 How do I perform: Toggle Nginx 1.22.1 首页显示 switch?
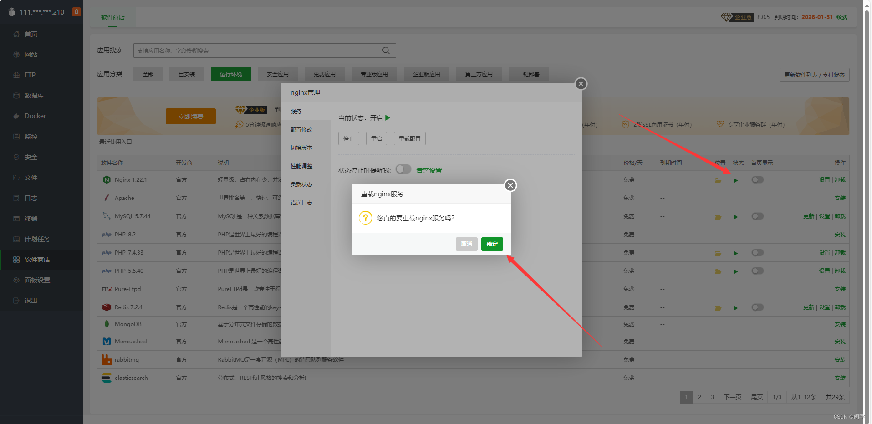coord(758,180)
